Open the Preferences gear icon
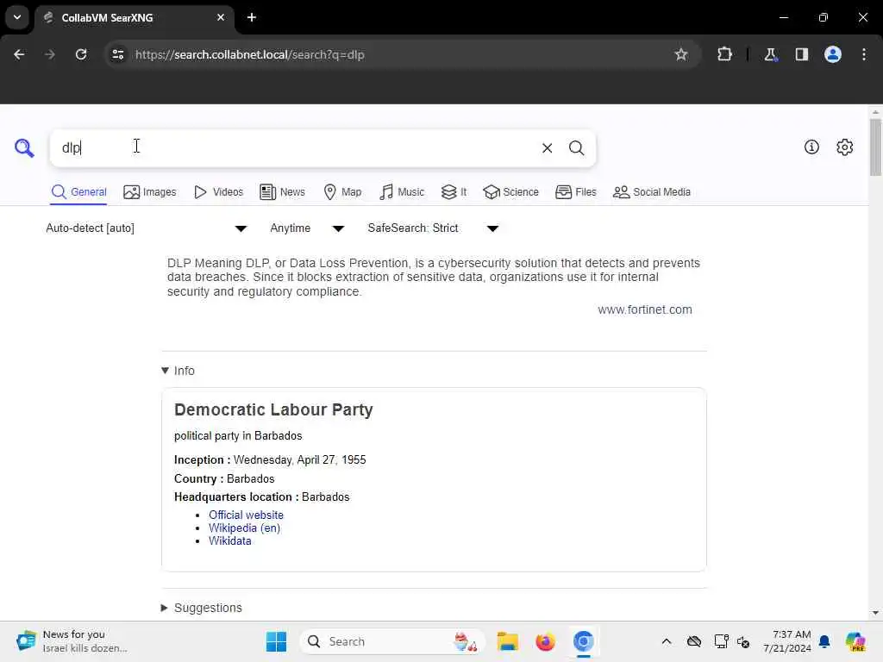 [x=844, y=147]
